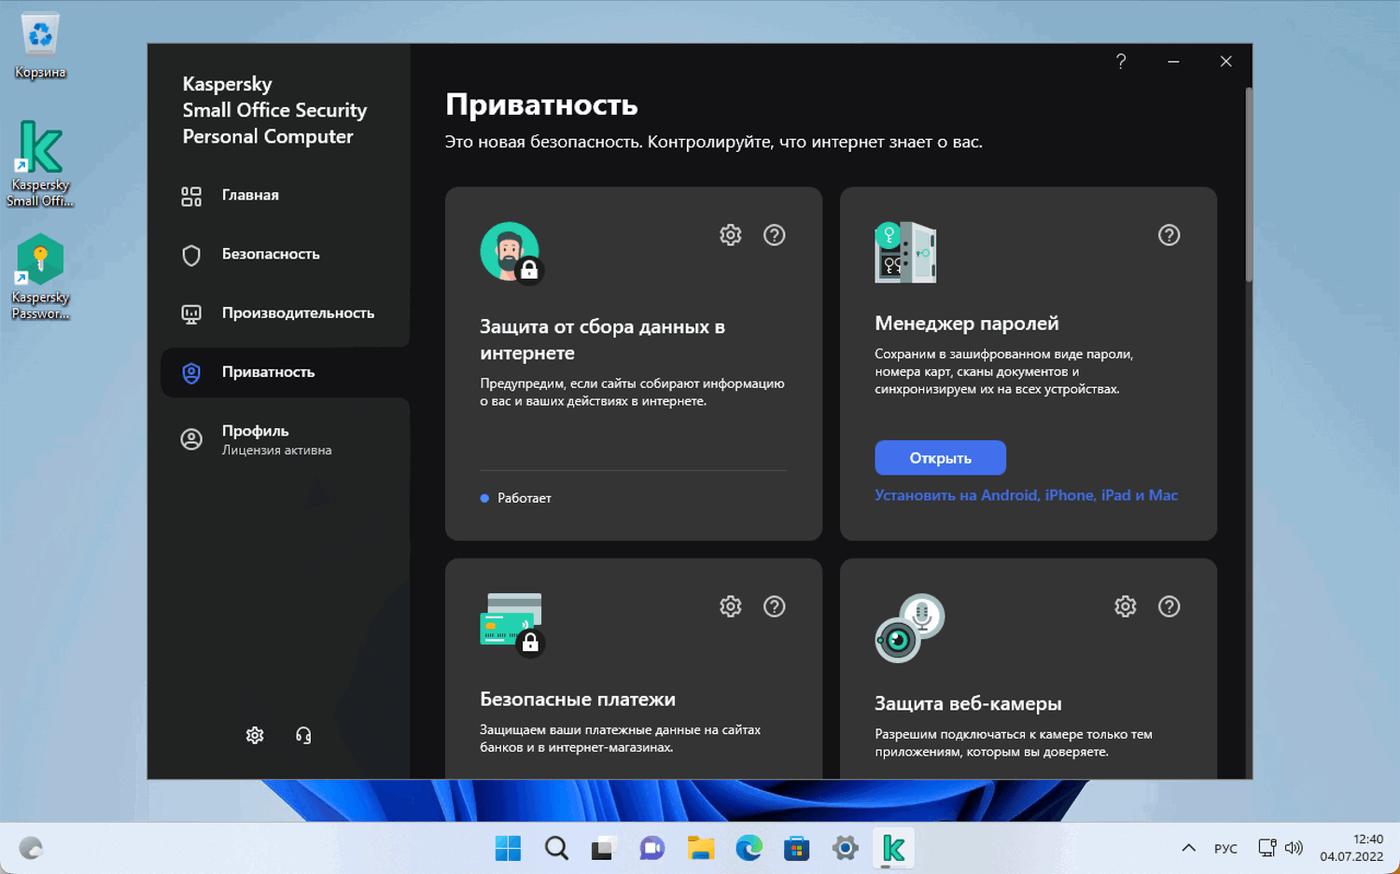Click the Приватность page heading
The image size is (1400, 874).
541,104
